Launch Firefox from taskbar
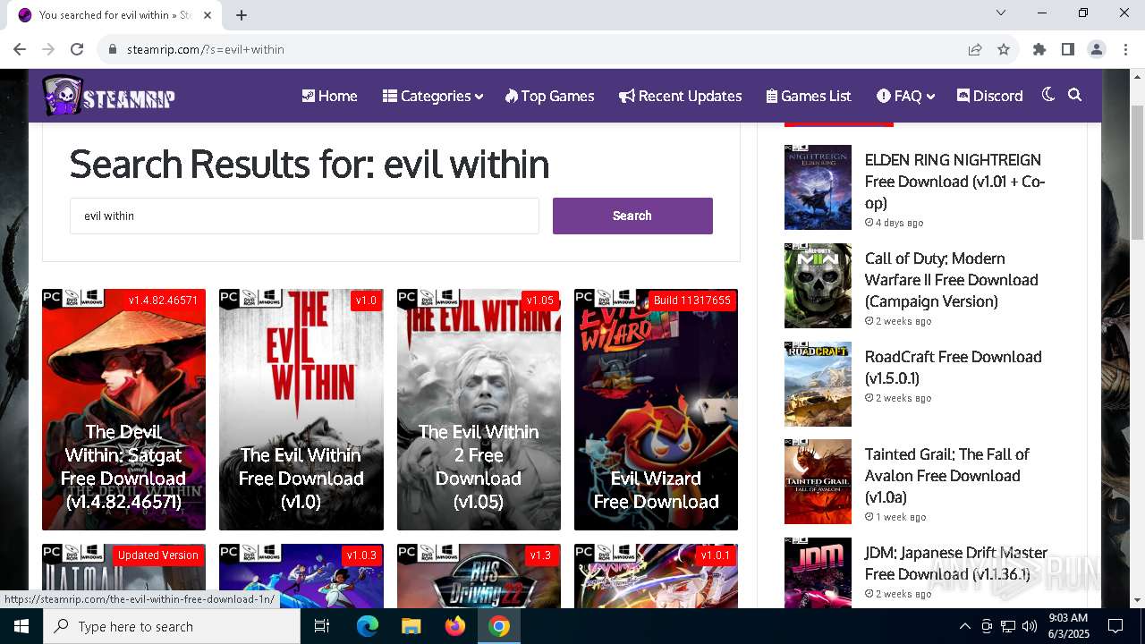The width and height of the screenshot is (1145, 644). coord(455,626)
